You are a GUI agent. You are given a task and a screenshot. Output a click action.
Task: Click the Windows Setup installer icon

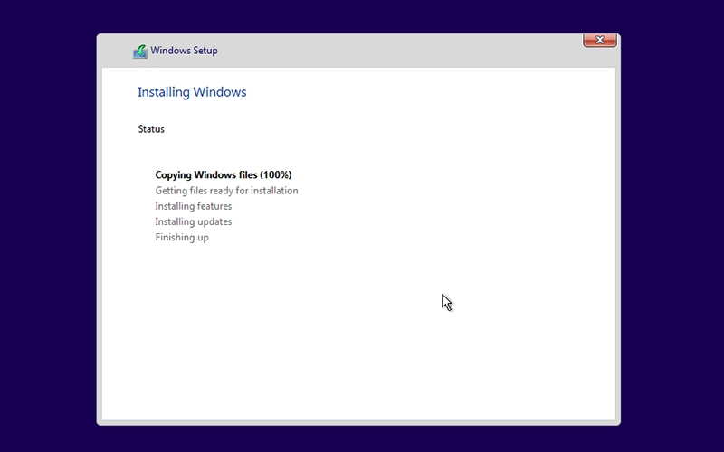pos(140,52)
